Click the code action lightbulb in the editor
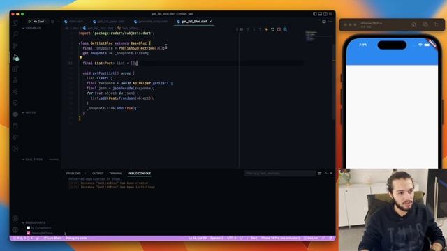Image resolution: width=447 pixels, height=251 pixels. pyautogui.click(x=81, y=58)
